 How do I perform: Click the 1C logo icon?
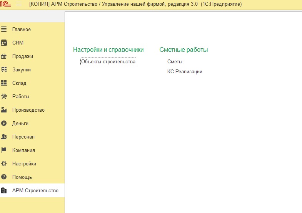click(5, 4)
